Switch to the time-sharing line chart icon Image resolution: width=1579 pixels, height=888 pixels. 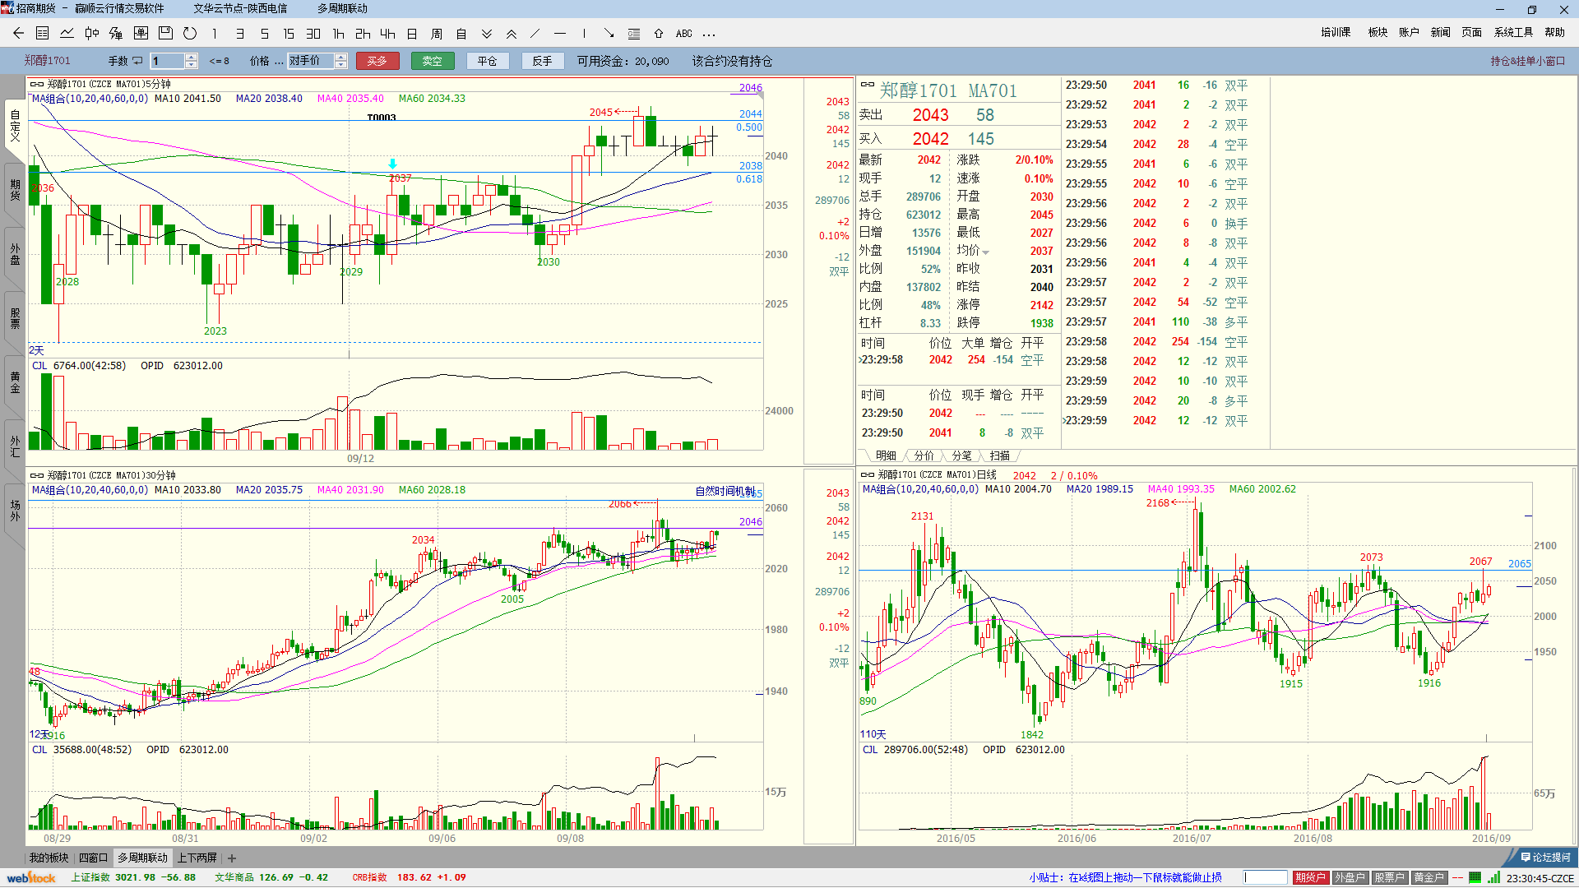[x=67, y=34]
